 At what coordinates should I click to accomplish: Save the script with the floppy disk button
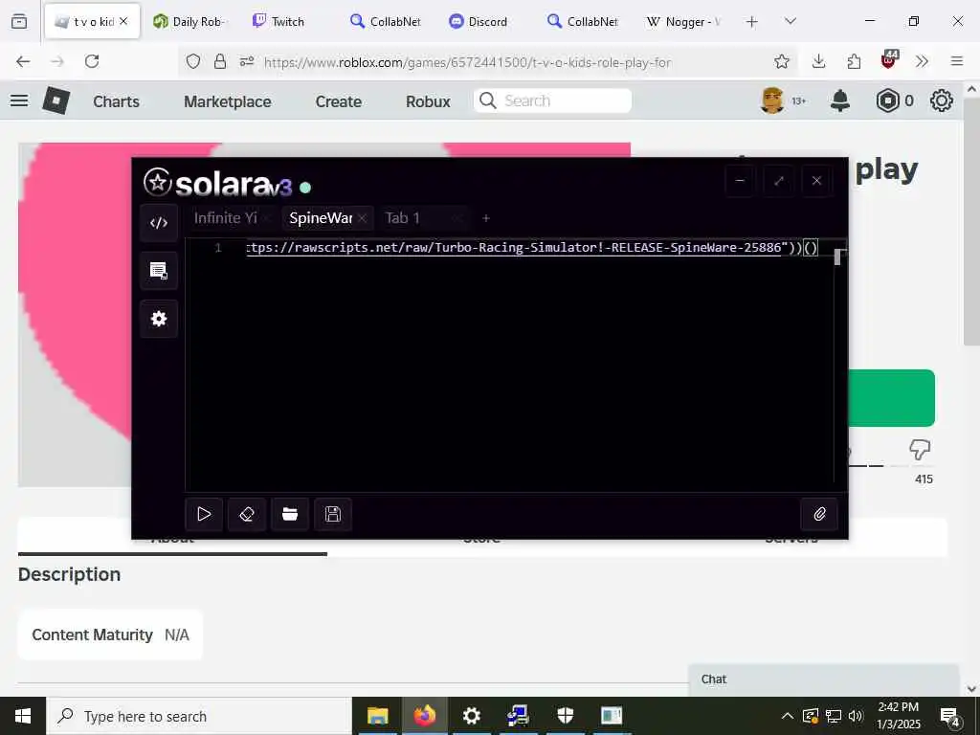333,514
